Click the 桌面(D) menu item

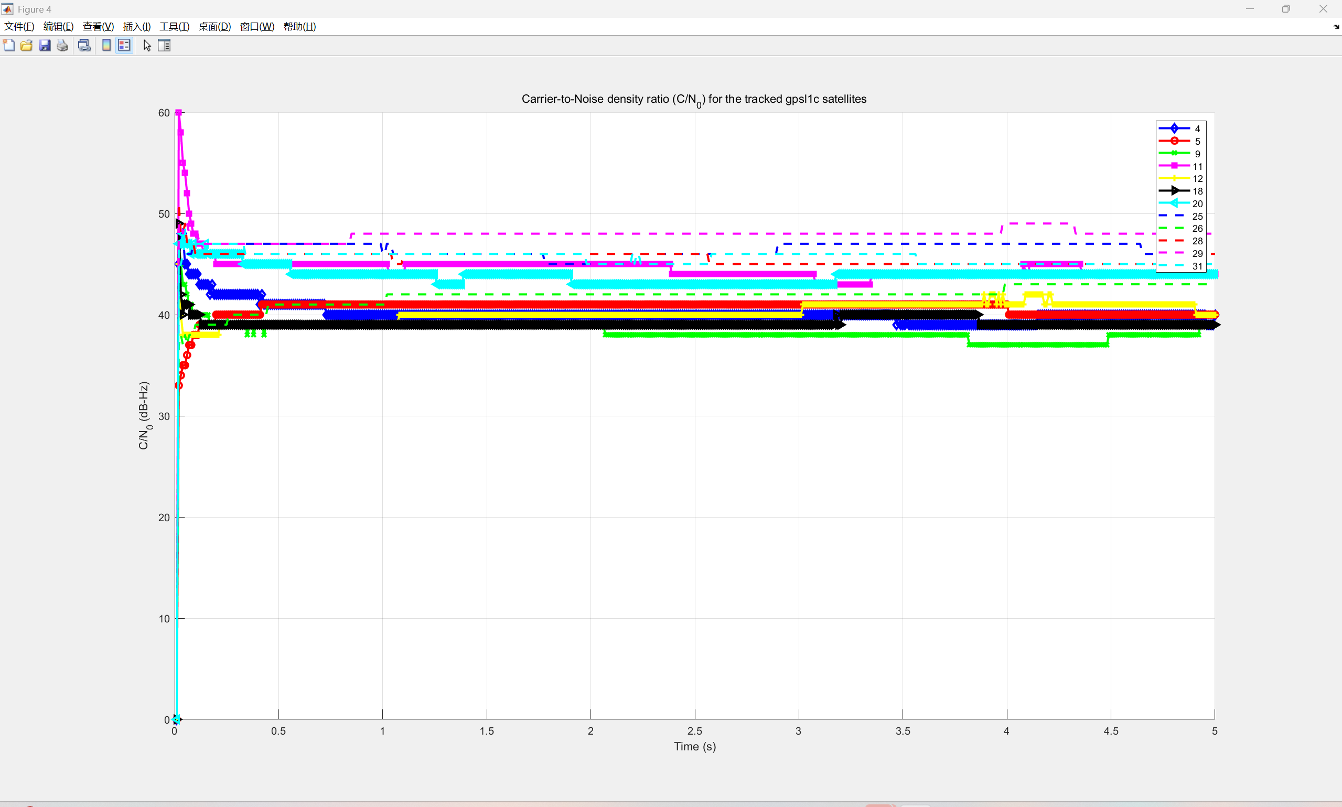tap(214, 26)
